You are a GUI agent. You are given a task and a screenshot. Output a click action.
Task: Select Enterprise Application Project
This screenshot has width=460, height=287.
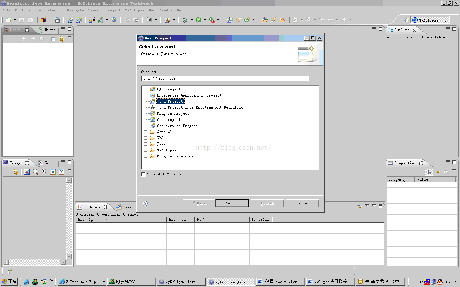pos(189,95)
